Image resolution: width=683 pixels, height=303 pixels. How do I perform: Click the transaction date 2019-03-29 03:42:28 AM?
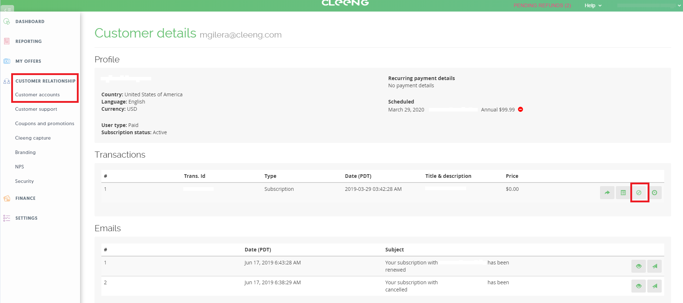click(373, 189)
